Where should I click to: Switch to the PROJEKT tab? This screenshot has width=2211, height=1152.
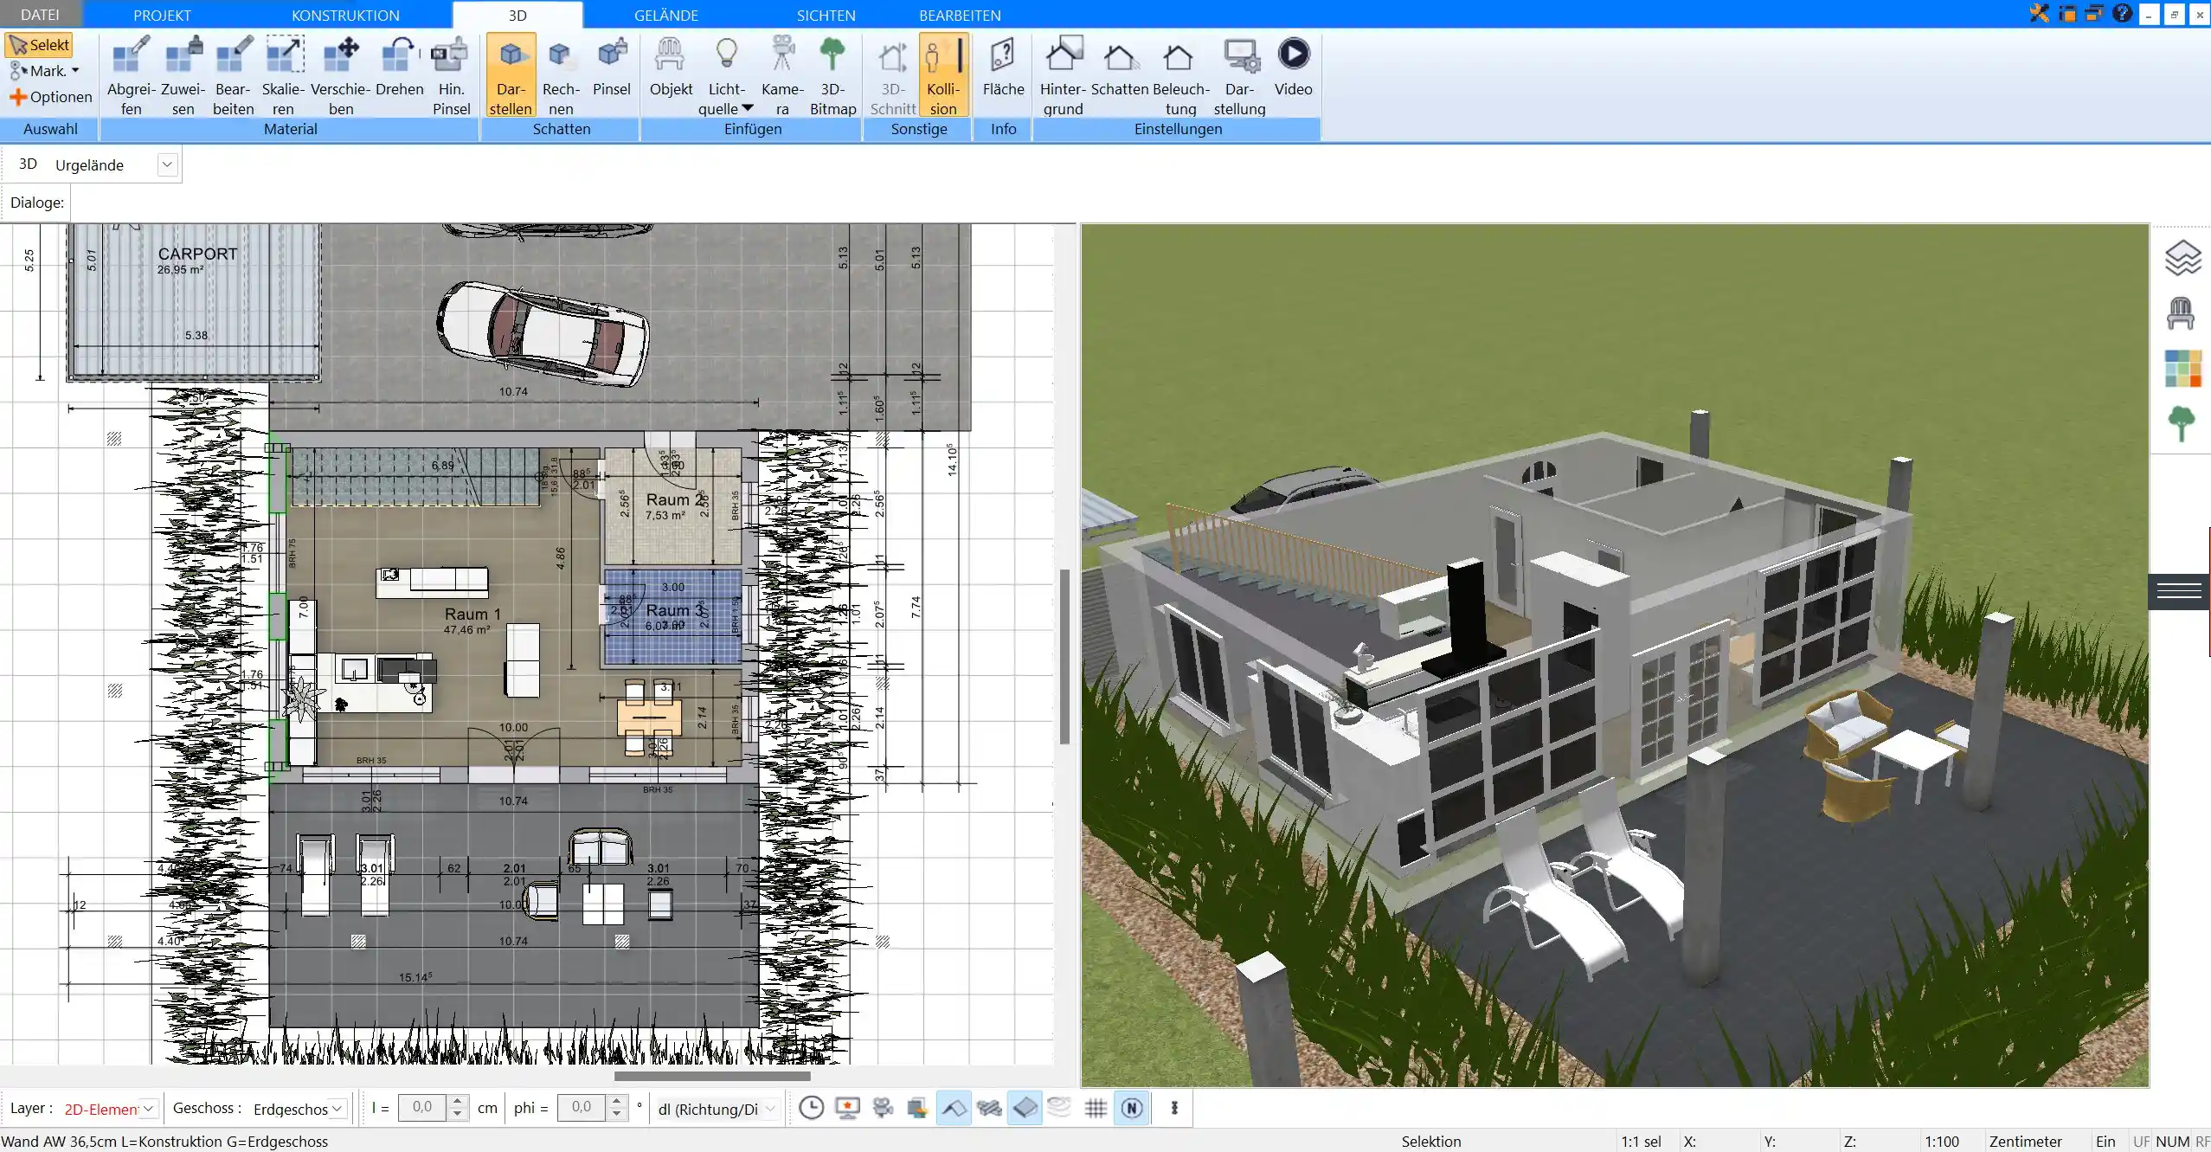tap(162, 15)
